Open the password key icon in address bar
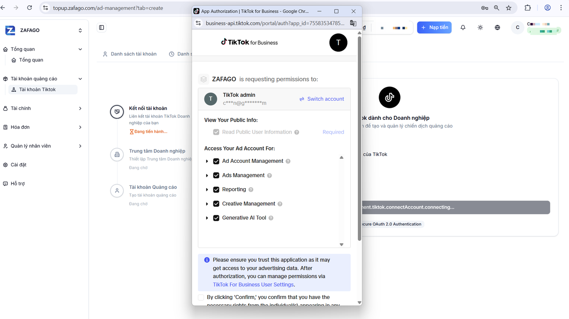 [x=485, y=8]
